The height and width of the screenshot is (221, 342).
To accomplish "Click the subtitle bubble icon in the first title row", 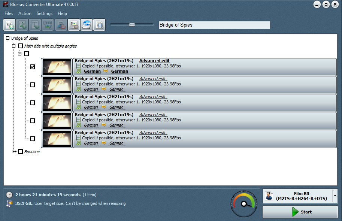I will tap(106, 71).
